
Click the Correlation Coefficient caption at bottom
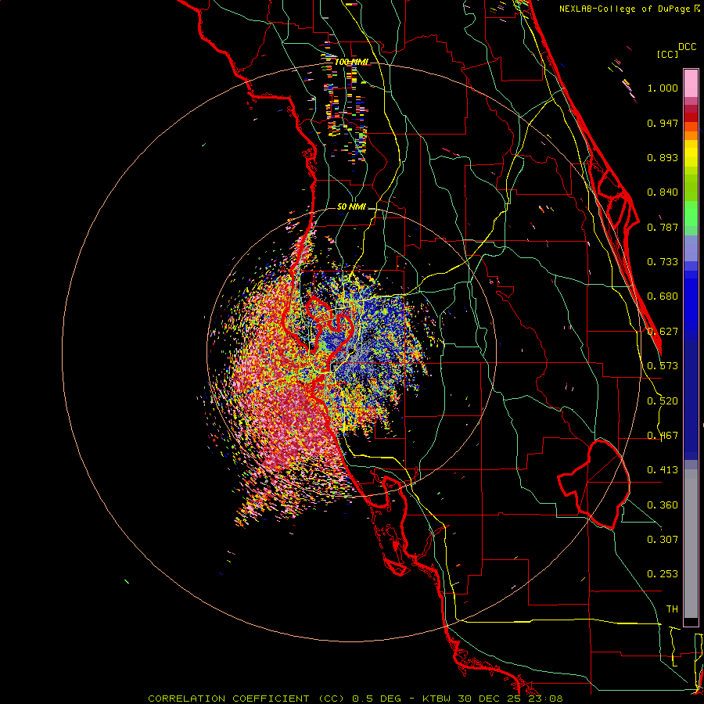point(355,699)
